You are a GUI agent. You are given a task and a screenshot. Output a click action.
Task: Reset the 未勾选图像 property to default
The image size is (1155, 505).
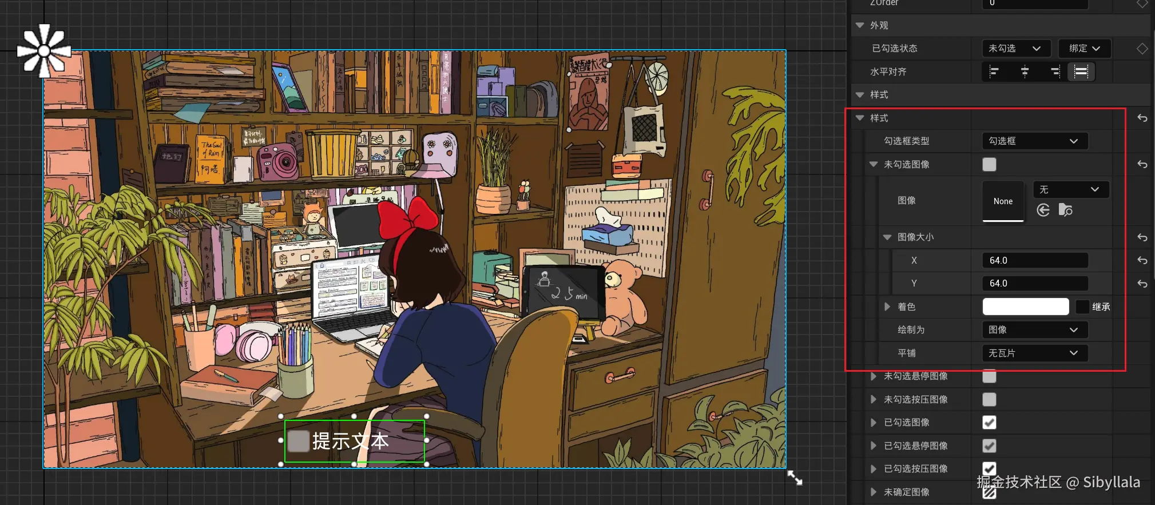(x=1142, y=164)
